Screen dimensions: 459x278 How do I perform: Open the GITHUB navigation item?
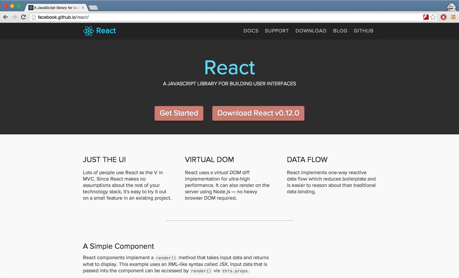363,31
